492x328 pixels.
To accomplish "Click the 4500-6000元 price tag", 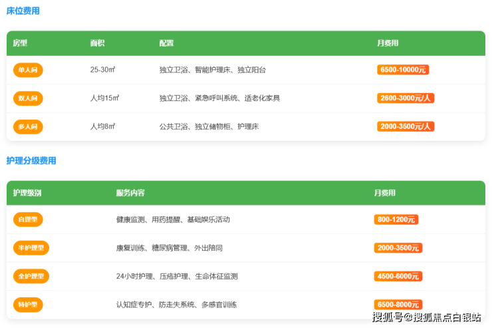I will click(398, 276).
